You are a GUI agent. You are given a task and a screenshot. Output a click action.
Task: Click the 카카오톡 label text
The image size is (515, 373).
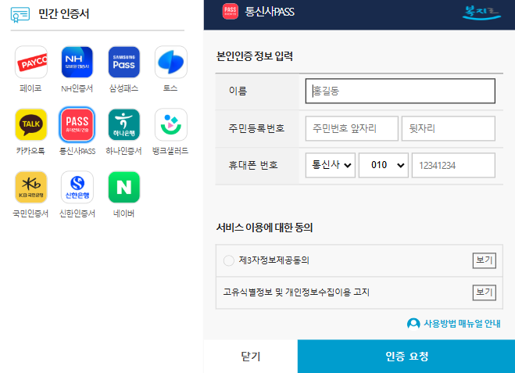tap(30, 151)
